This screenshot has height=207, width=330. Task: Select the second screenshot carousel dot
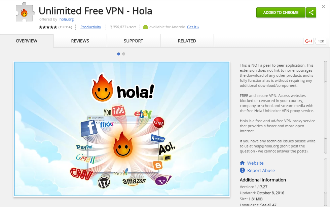(x=124, y=54)
